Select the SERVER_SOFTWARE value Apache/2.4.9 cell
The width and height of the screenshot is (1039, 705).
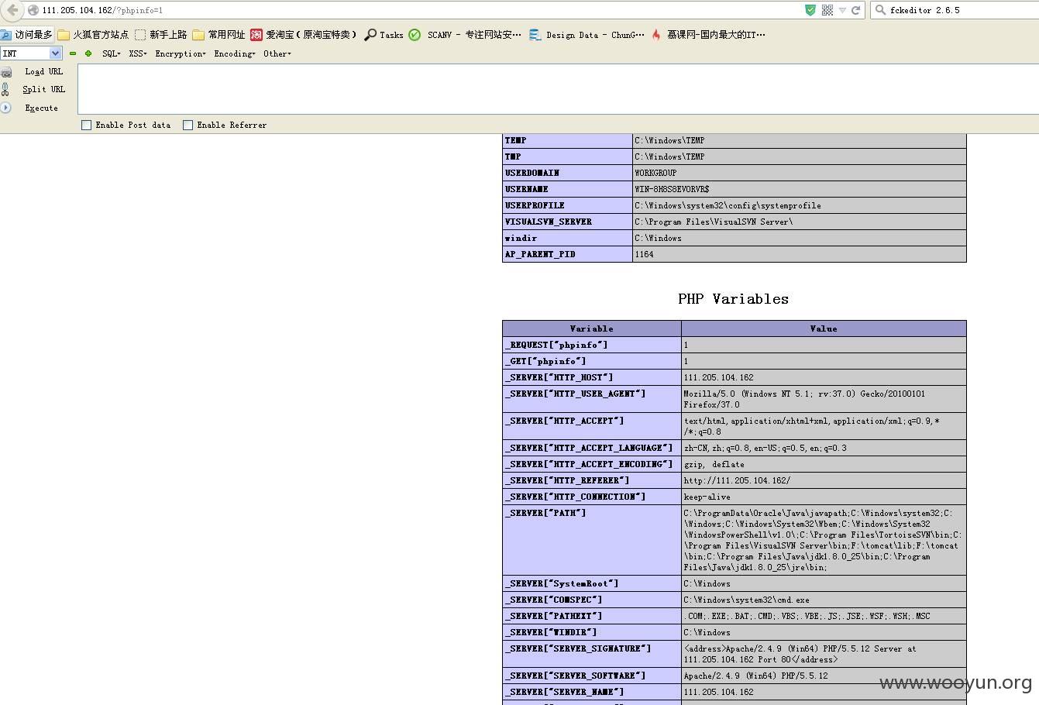824,676
